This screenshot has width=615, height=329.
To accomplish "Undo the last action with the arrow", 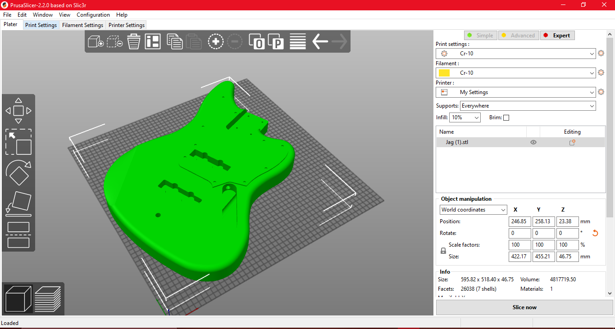I will (x=320, y=41).
